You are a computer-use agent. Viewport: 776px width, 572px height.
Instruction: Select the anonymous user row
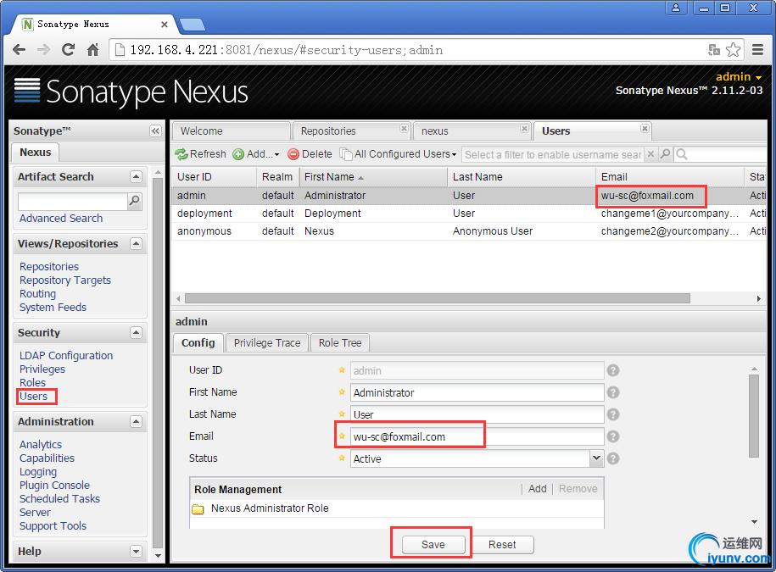tap(468, 230)
